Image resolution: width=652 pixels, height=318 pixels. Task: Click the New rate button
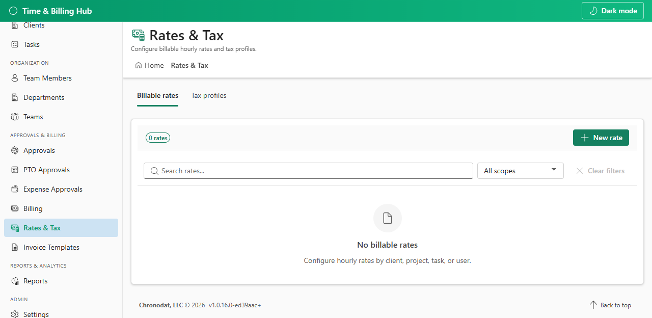pyautogui.click(x=601, y=138)
